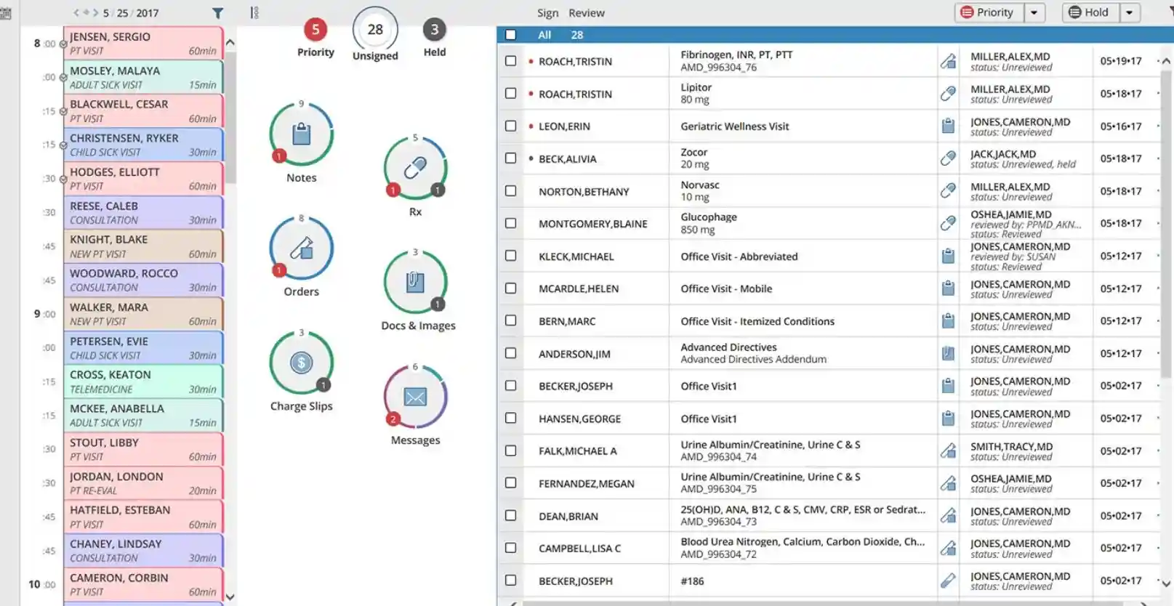
Task: Check the box for LEON,ERIN
Action: coord(510,126)
